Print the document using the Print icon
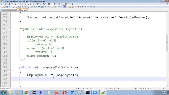 [19, 7]
